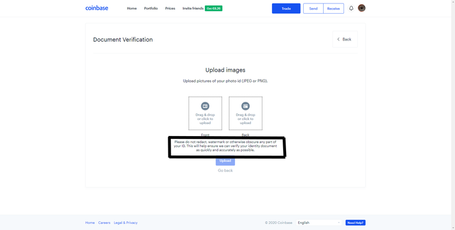Screen dimensions: 455x230
Task: Click the Coinbase logo
Action: tap(97, 8)
